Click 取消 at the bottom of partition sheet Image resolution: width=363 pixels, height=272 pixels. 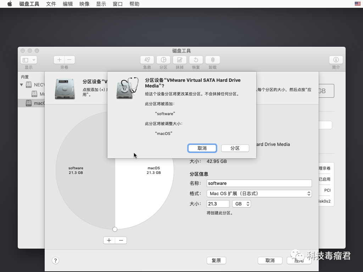coord(270,260)
